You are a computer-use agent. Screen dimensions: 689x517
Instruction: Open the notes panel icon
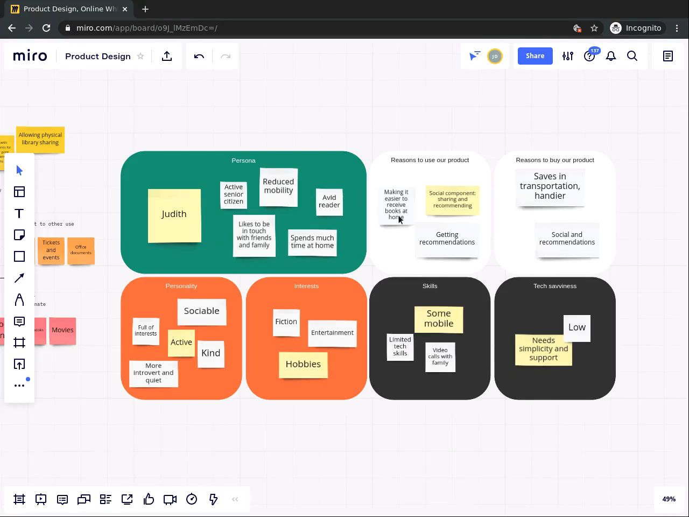pyautogui.click(x=668, y=56)
